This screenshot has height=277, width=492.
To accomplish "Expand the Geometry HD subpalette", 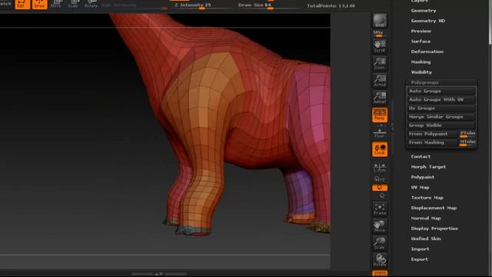I will coord(428,21).
